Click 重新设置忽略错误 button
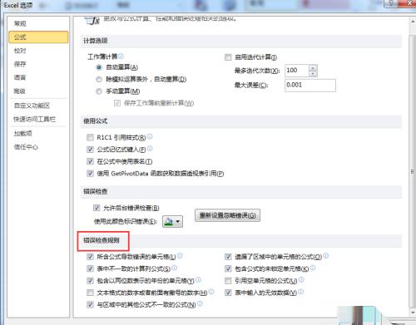The height and width of the screenshot is (325, 416). 227,215
